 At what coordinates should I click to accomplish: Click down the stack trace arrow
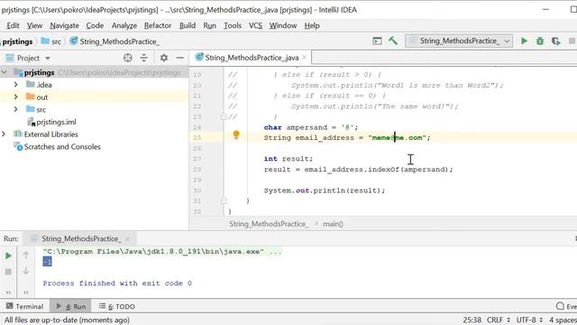[26, 271]
